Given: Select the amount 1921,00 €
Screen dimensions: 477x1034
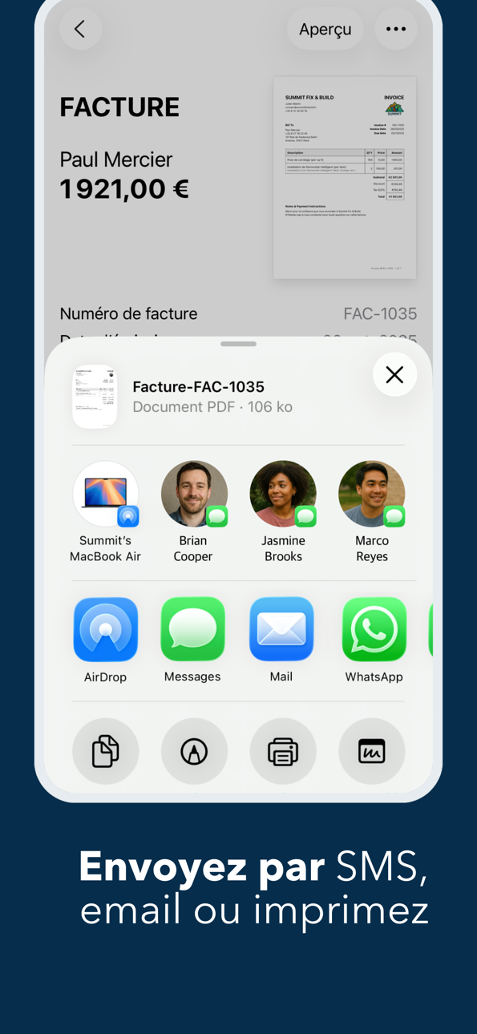Looking at the screenshot, I should [x=124, y=189].
